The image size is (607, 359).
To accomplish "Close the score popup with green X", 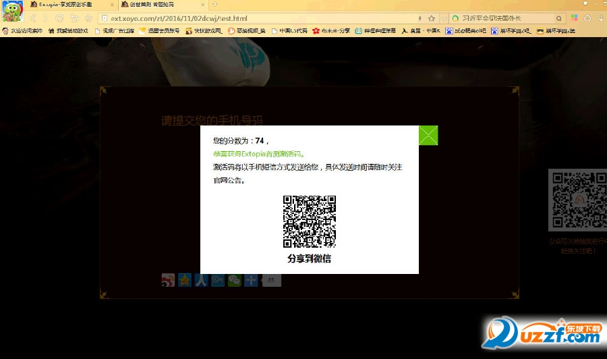I will tap(428, 135).
